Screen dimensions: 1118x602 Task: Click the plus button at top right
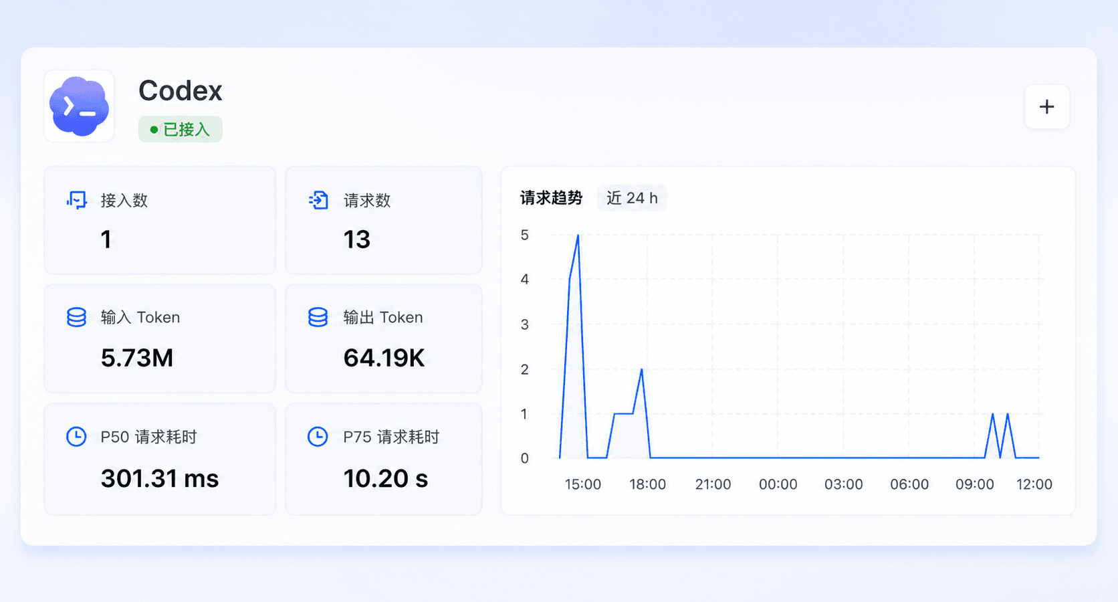coord(1046,107)
